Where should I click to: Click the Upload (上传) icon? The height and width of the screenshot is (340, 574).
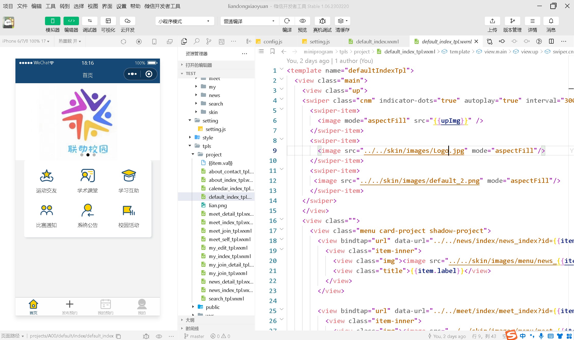click(492, 21)
